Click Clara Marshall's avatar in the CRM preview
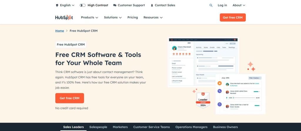Viewport: 301px width, 131px height. pyautogui.click(x=174, y=48)
